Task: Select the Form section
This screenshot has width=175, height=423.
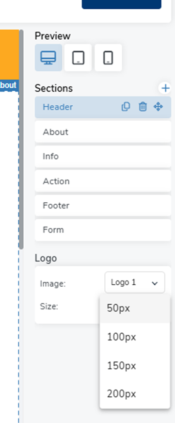Action: (x=103, y=230)
